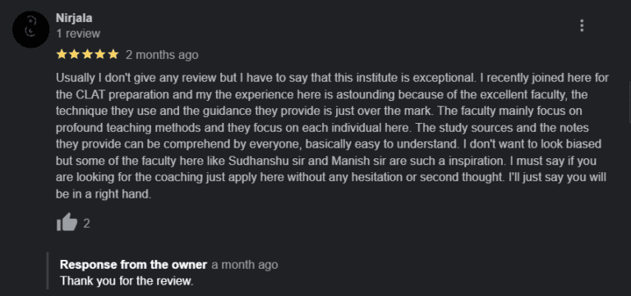Click the last line "be in a right hand."
The width and height of the screenshot is (631, 296).
pyautogui.click(x=104, y=194)
